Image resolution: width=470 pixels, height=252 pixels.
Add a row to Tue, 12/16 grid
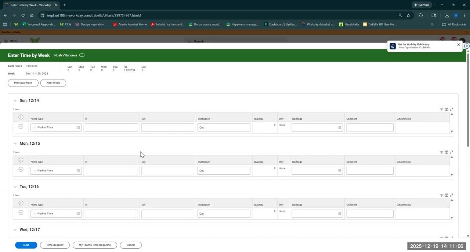click(21, 203)
